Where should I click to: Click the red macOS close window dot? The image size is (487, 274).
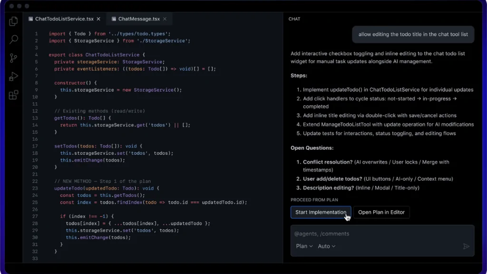pos(11,6)
